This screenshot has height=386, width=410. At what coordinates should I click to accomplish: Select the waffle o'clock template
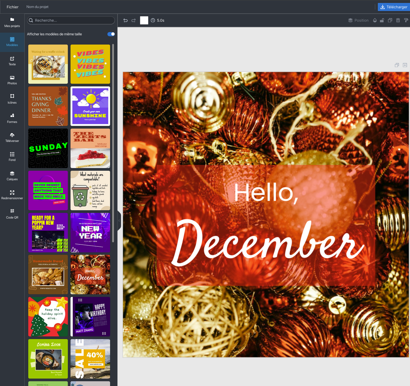(x=48, y=64)
